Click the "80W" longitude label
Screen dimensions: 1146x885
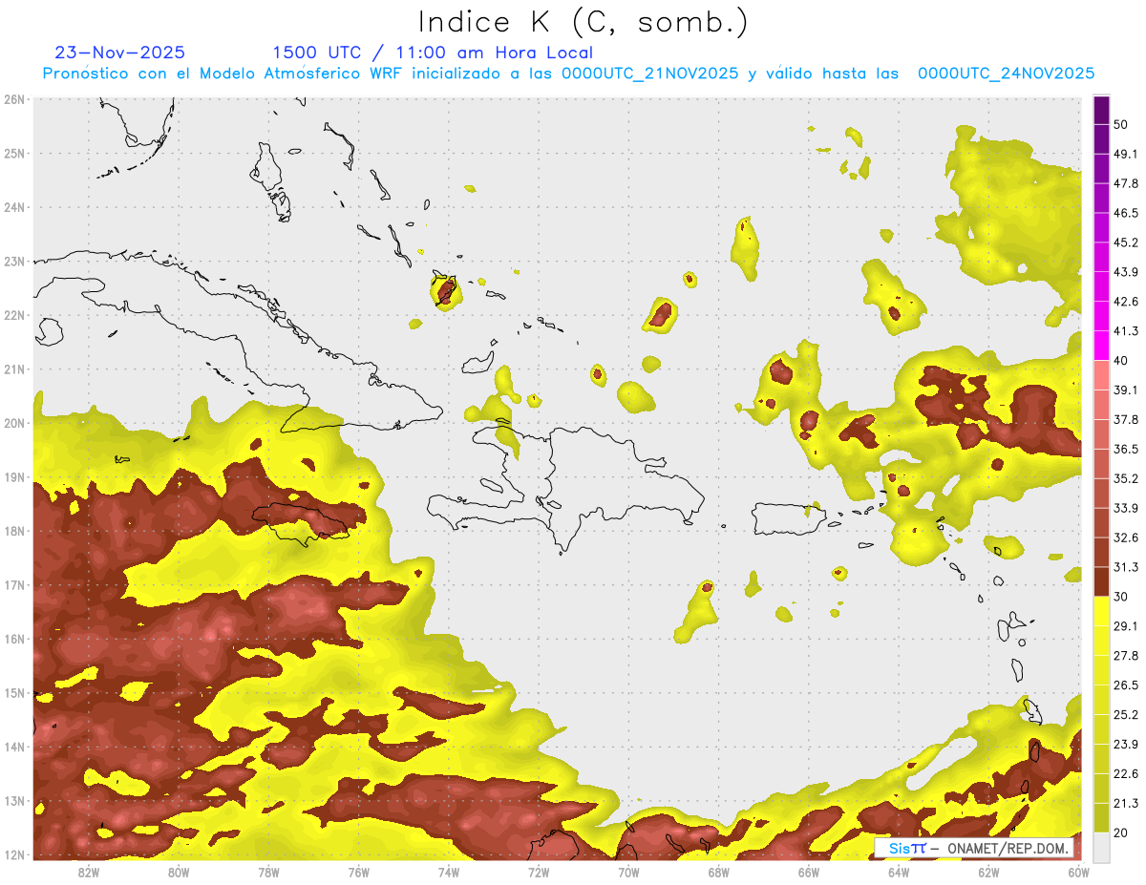click(179, 873)
